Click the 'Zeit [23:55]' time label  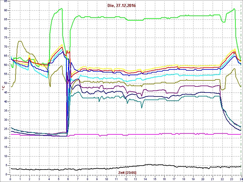coord(127,172)
